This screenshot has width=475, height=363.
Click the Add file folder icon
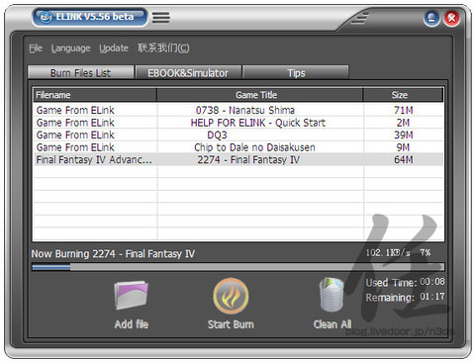[132, 295]
